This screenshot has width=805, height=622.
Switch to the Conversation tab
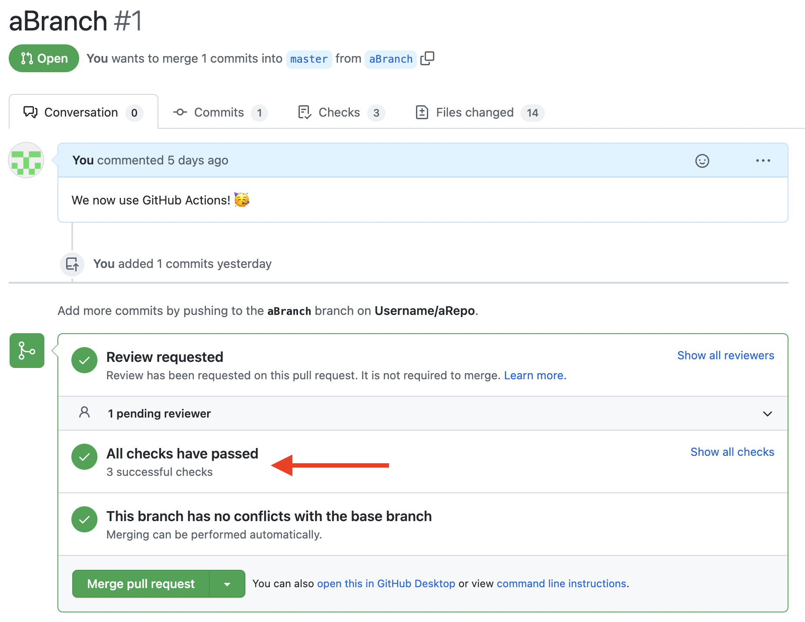(83, 113)
